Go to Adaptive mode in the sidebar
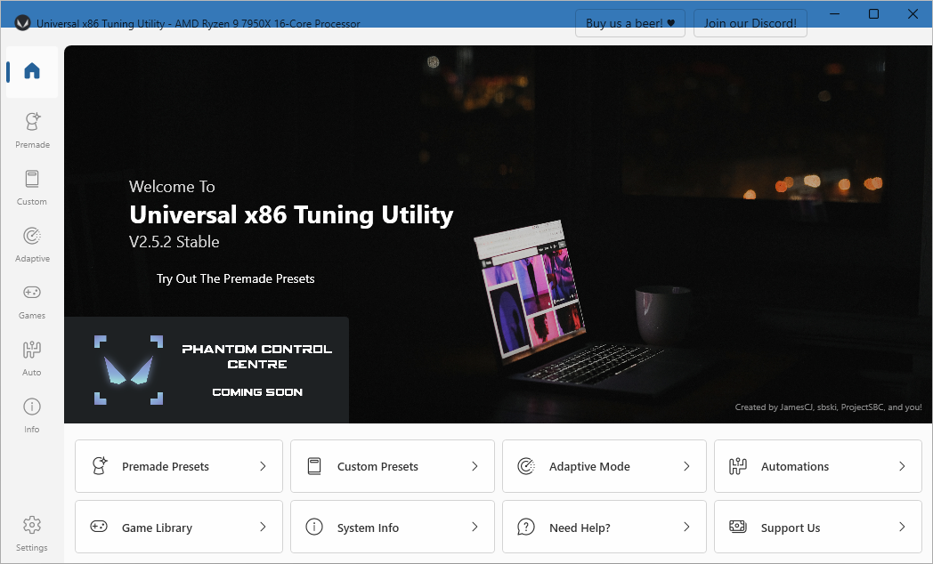 coord(32,245)
